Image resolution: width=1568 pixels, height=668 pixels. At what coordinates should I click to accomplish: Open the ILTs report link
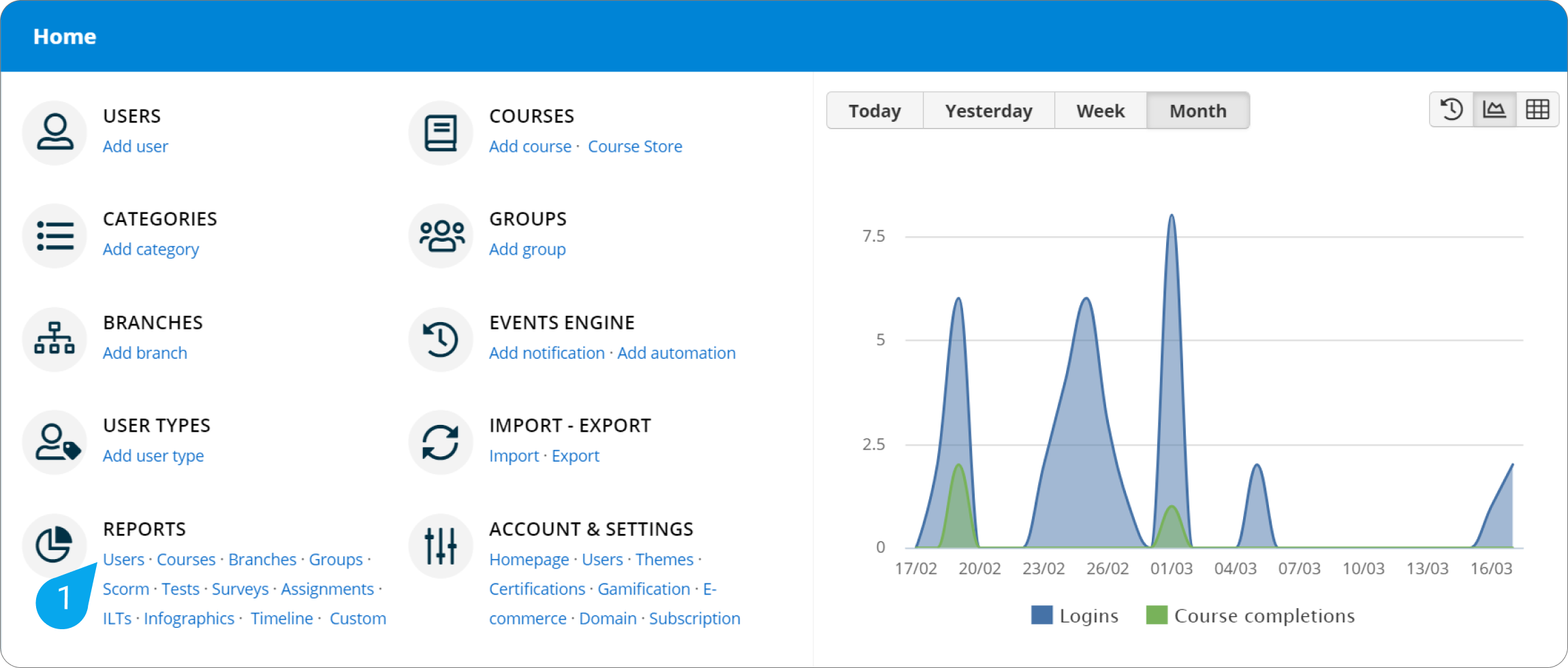point(117,618)
